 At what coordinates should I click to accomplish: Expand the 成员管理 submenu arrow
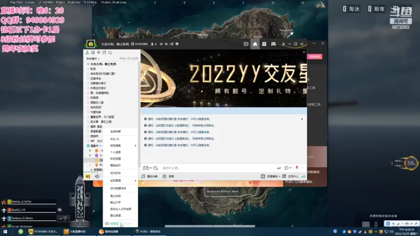point(135,181)
